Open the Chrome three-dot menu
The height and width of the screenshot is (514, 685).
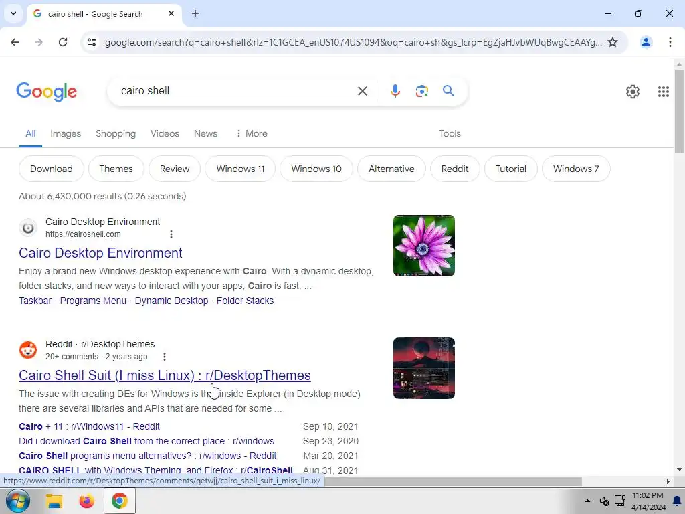point(670,42)
